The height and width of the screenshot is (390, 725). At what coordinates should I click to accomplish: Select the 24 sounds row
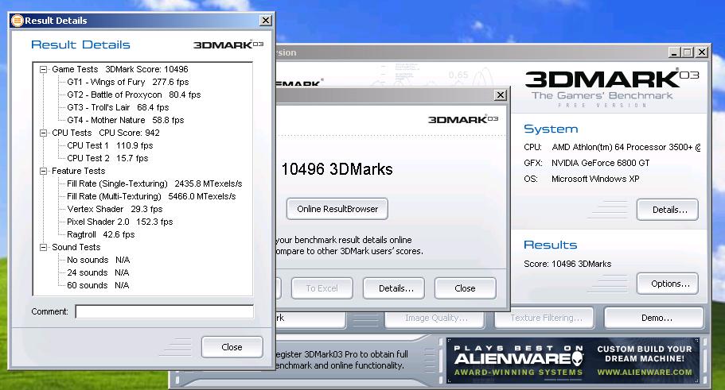point(98,272)
